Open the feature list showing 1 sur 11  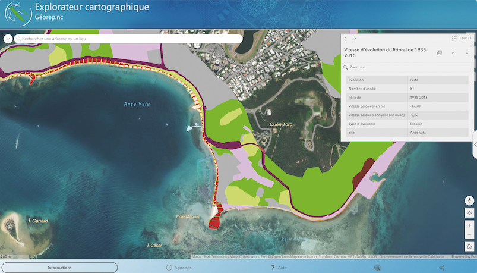pyautogui.click(x=462, y=38)
